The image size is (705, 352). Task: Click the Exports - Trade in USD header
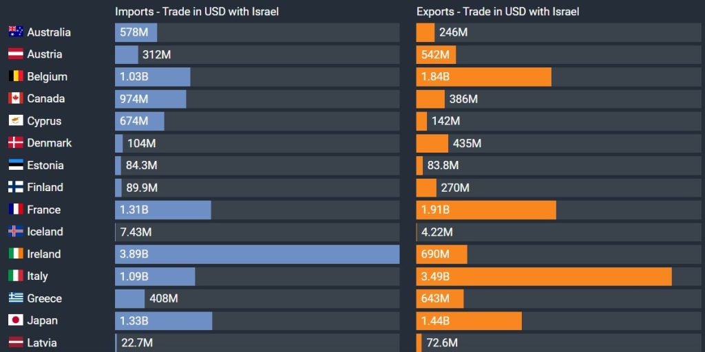(498, 12)
